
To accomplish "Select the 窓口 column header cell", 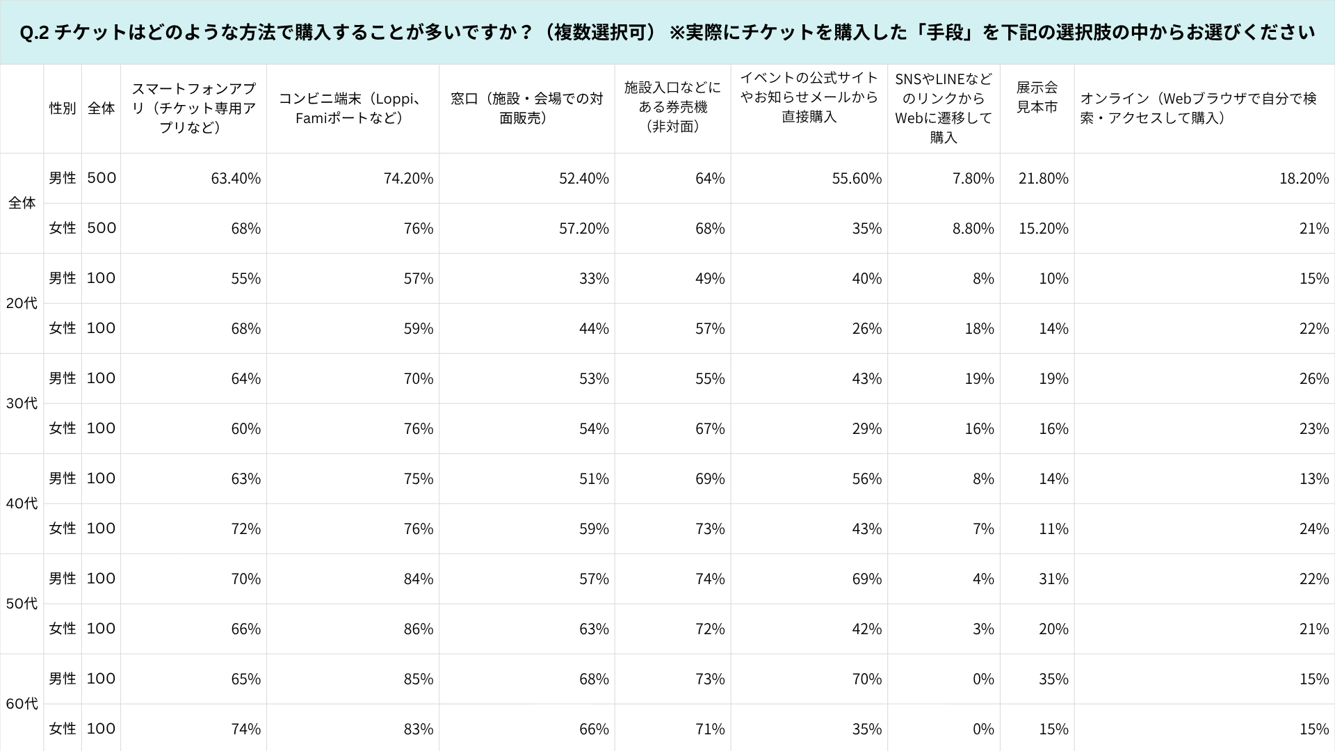I will [526, 108].
